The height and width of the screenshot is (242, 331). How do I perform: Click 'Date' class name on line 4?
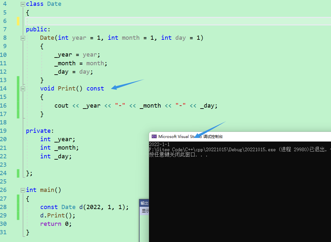click(54, 4)
